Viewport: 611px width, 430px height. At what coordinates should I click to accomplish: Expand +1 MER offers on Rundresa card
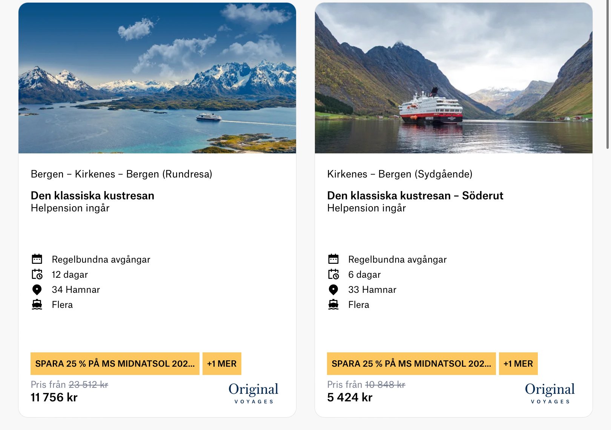(222, 364)
